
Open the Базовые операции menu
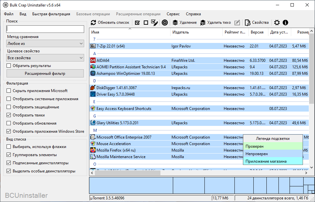click(x=93, y=14)
